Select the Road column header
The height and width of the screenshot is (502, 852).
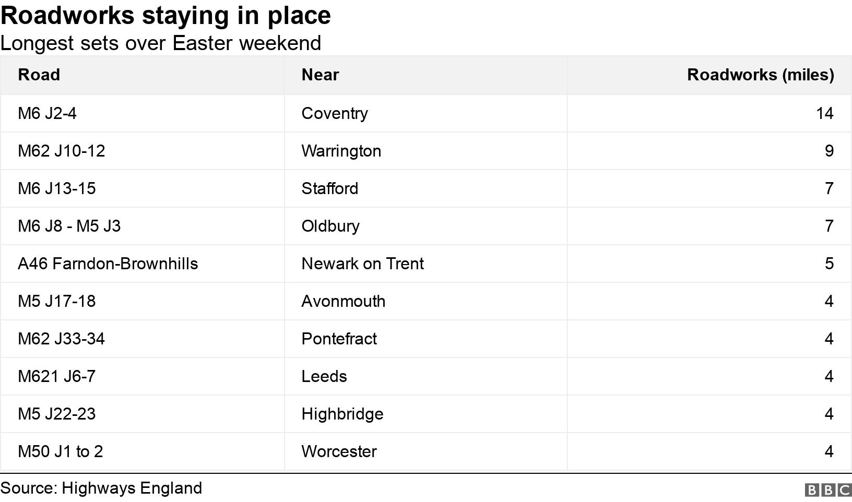(x=39, y=75)
